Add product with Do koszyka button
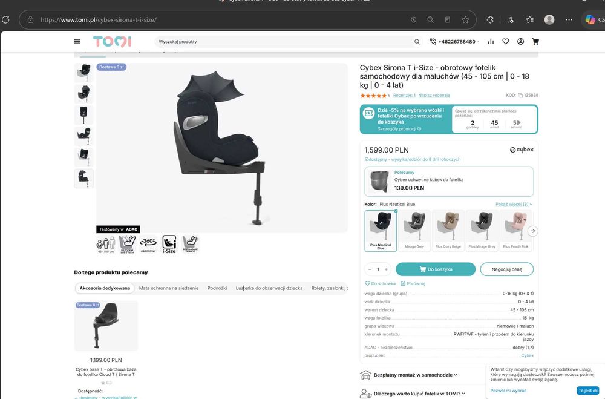Viewport: 605px width, 399px height. [436, 269]
